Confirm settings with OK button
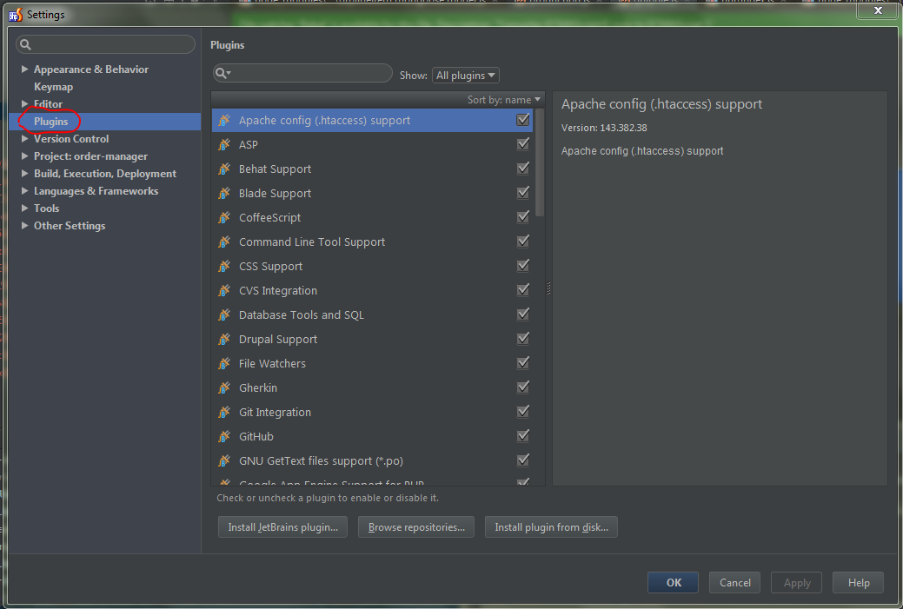The image size is (903, 609). click(x=674, y=583)
